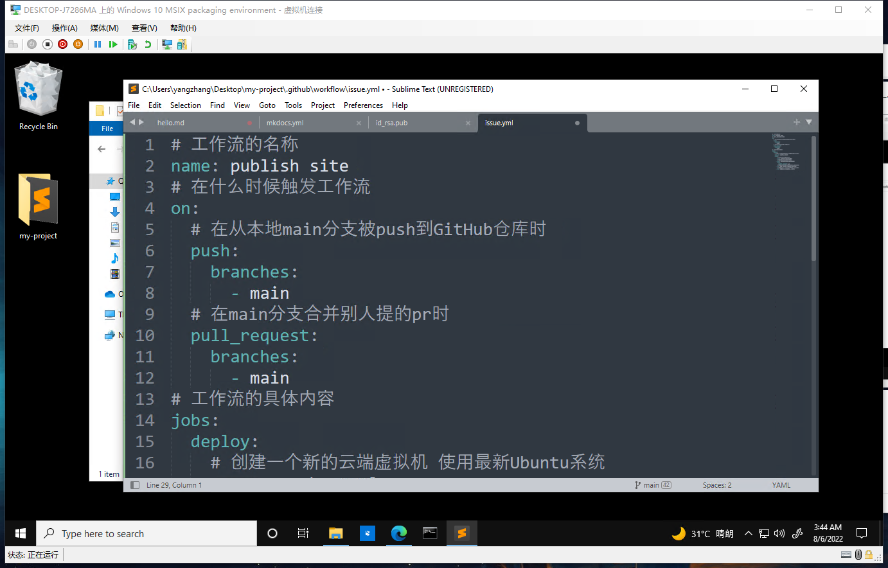Launch Microsoft Edge from the taskbar

[399, 533]
